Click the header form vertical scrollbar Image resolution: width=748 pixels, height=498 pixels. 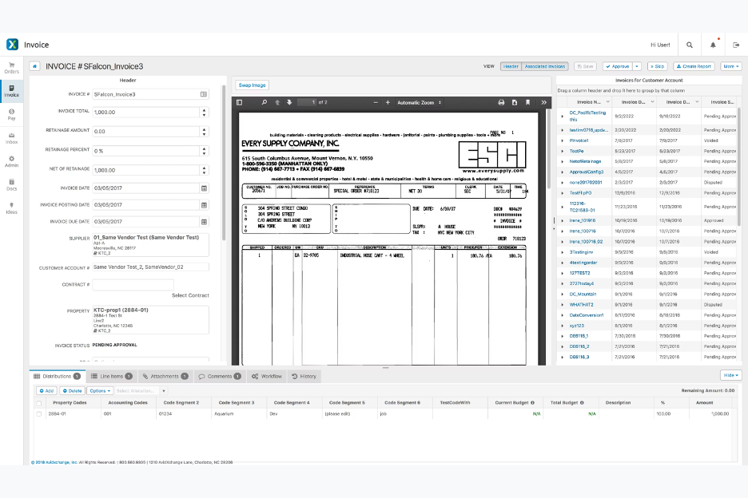coord(223,163)
